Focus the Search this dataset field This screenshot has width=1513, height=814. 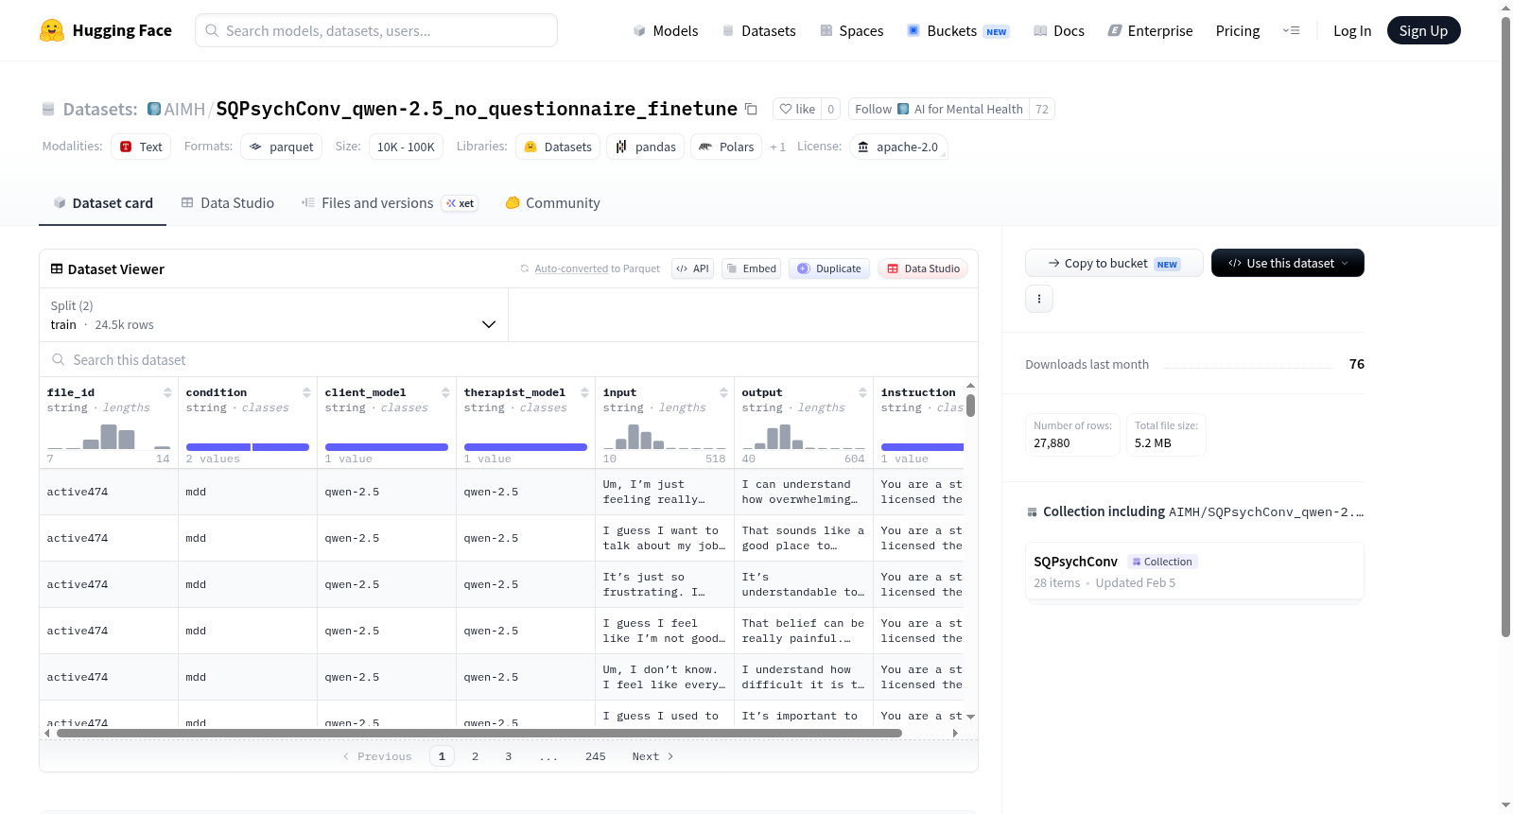tap(509, 360)
